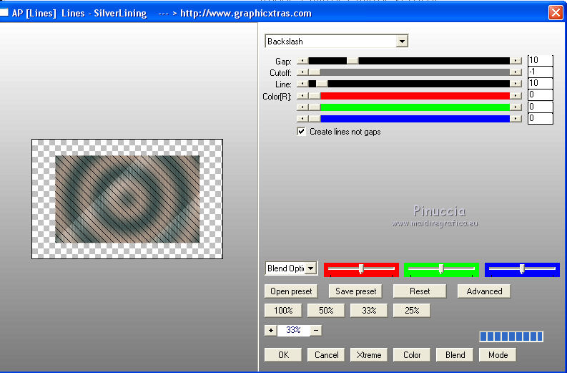567x373 pixels.
Task: Click the Open preset button
Action: click(291, 291)
